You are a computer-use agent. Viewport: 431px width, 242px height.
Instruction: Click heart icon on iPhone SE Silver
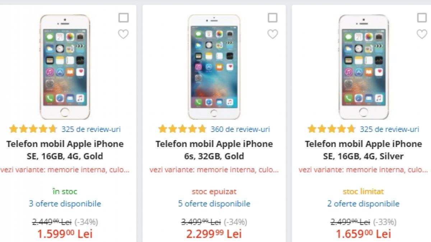(422, 34)
